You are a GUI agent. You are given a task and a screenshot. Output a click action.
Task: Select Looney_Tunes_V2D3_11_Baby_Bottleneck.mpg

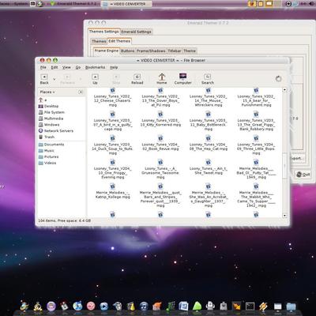coord(209,121)
